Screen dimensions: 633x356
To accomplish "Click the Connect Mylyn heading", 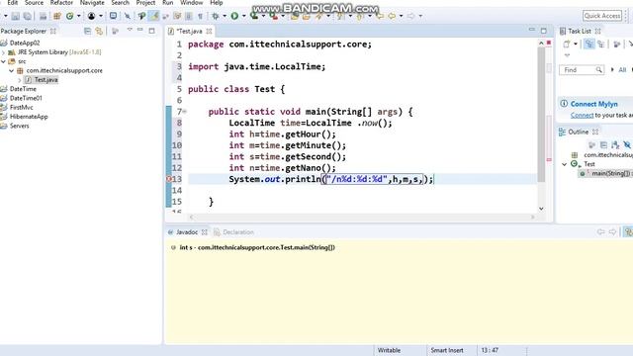I will [593, 104].
